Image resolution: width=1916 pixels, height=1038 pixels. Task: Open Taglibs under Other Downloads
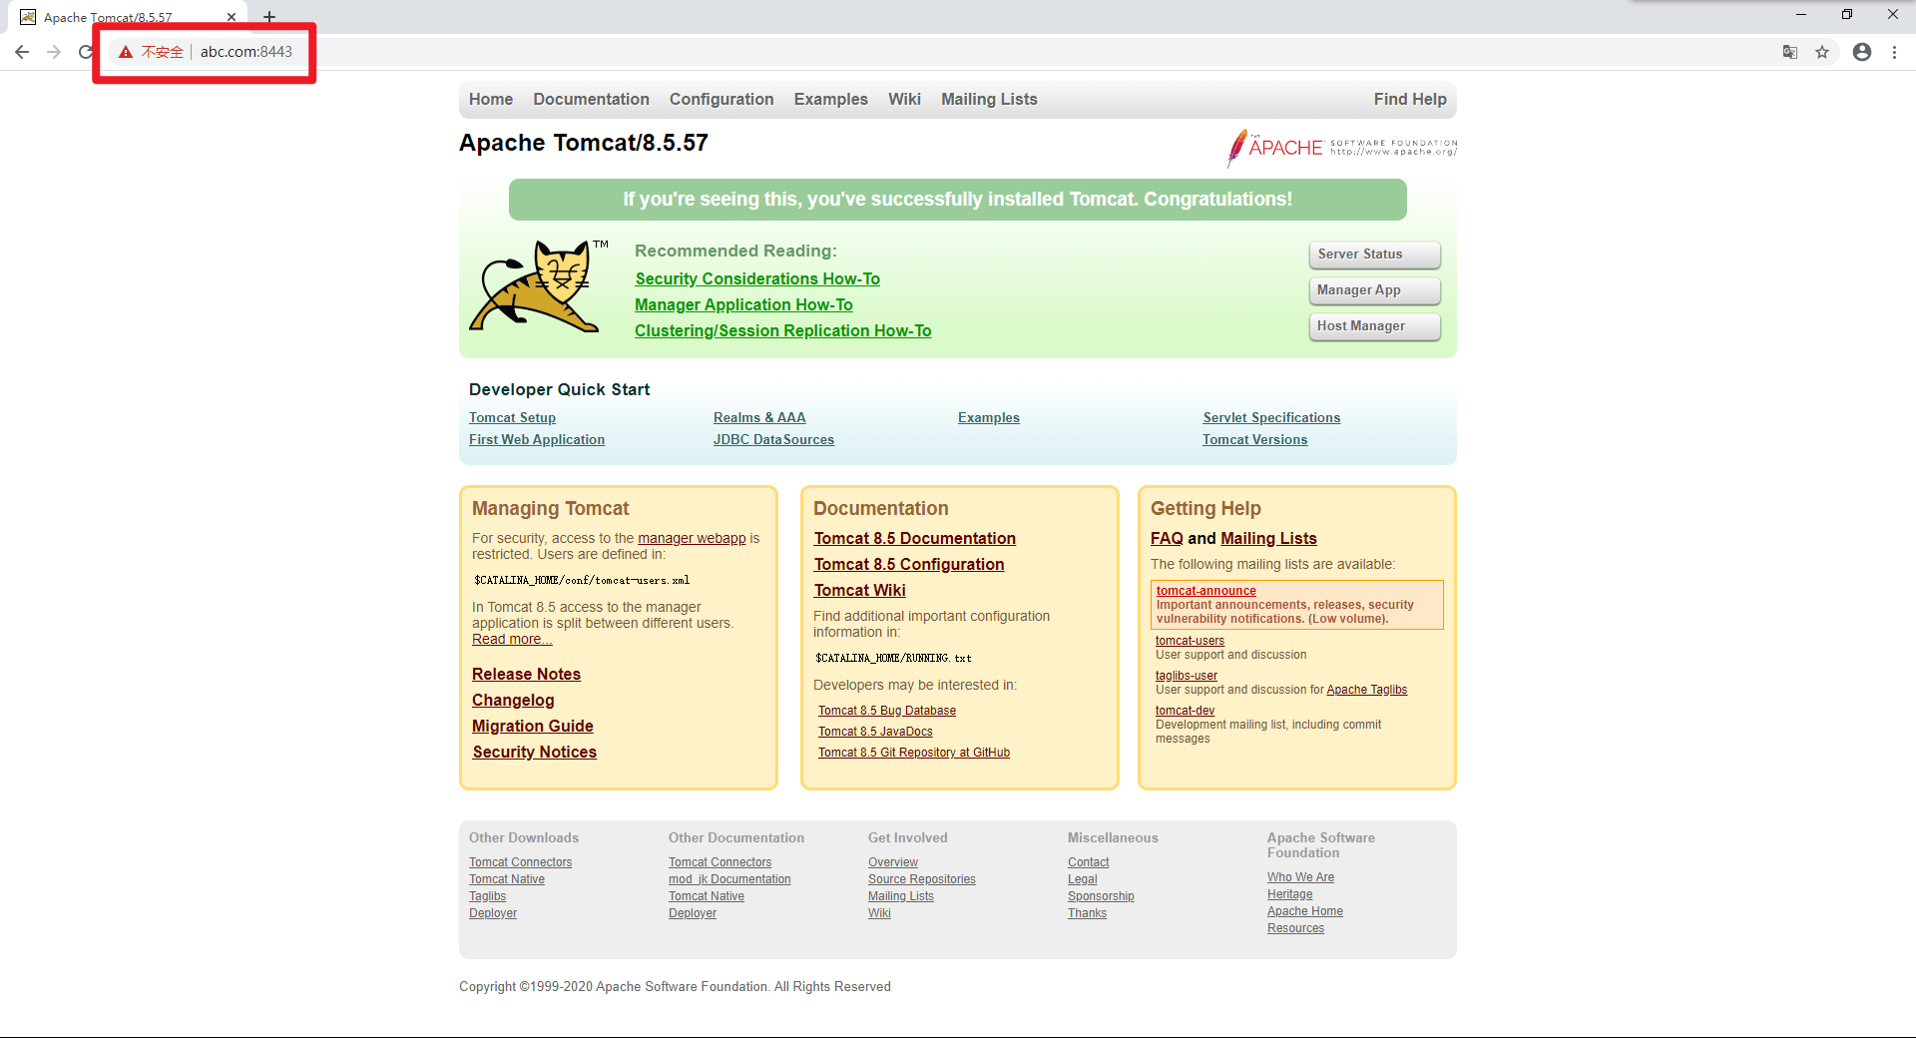487,896
